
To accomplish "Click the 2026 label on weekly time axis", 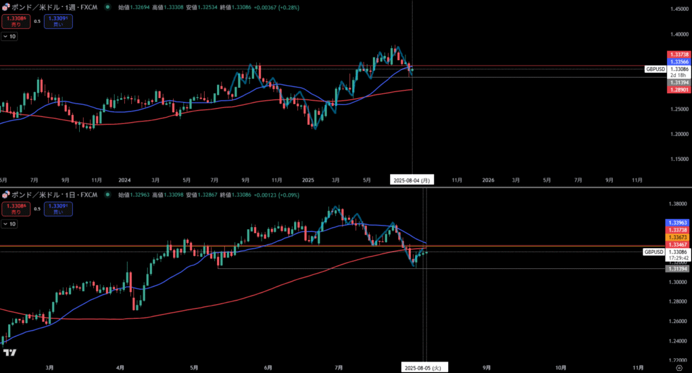I will 488,180.
